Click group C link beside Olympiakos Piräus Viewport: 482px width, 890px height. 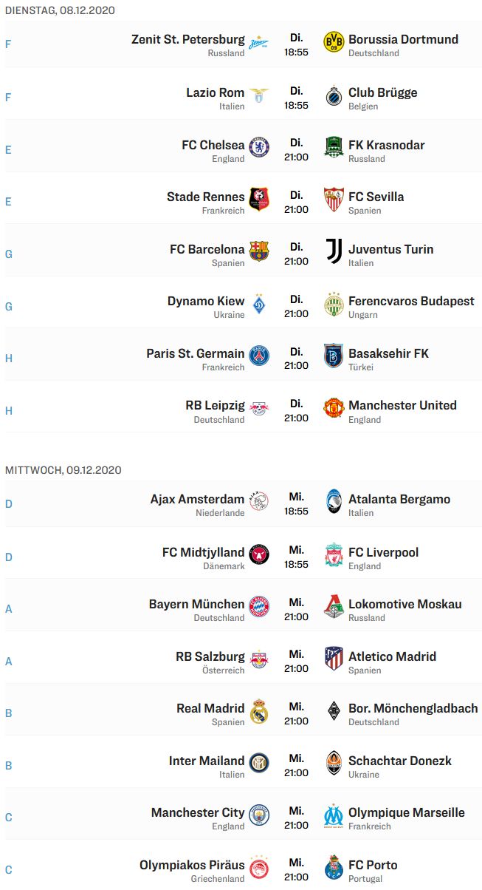click(x=8, y=870)
